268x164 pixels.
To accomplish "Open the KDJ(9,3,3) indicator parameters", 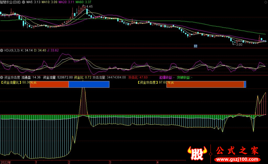I will (12, 50).
